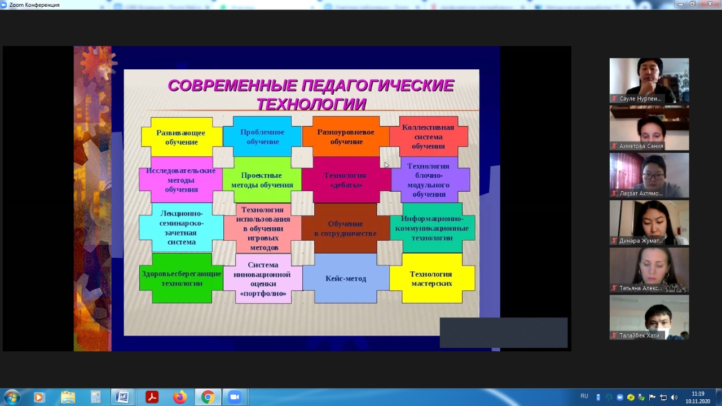The width and height of the screenshot is (722, 406).
Task: Change the RU keyboard language indicator
Action: 584,396
